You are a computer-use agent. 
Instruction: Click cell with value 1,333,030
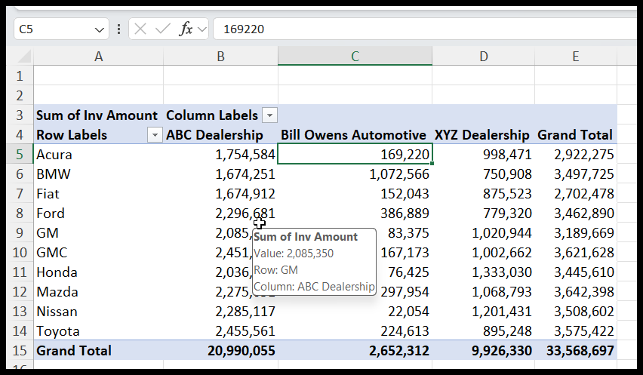484,272
